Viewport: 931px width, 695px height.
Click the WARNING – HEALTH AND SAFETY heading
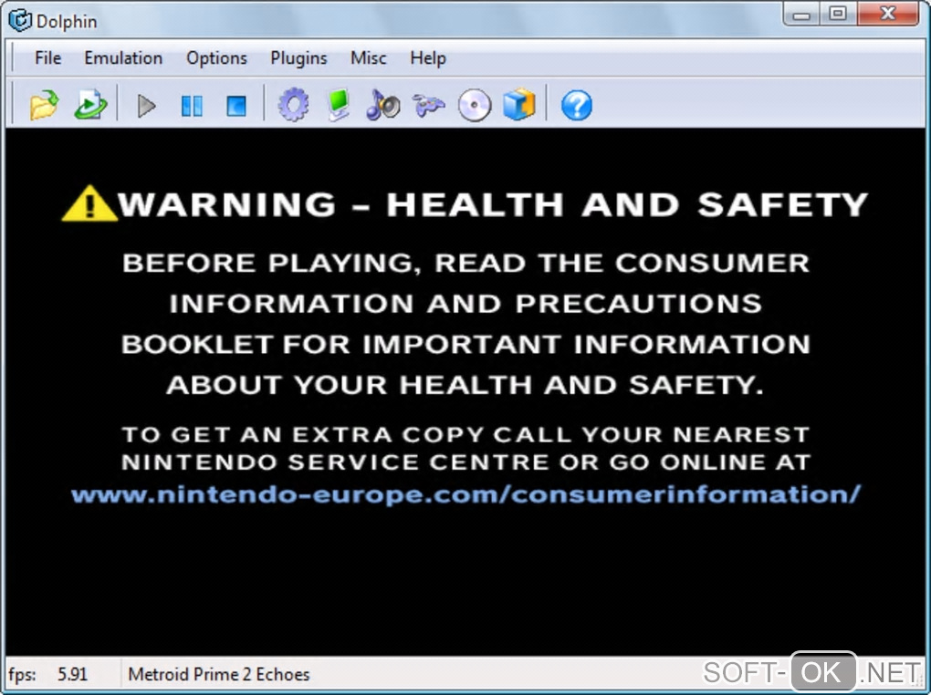pyautogui.click(x=493, y=205)
